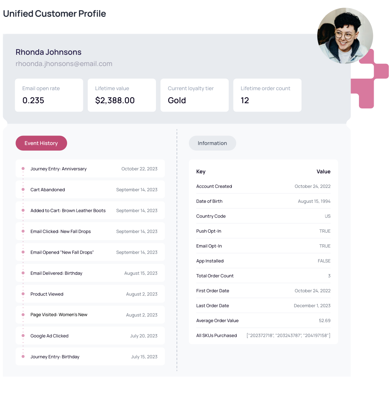Screen dimensions: 392x398
Task: Open Journey Entry: Anniversary event
Action: click(x=90, y=169)
